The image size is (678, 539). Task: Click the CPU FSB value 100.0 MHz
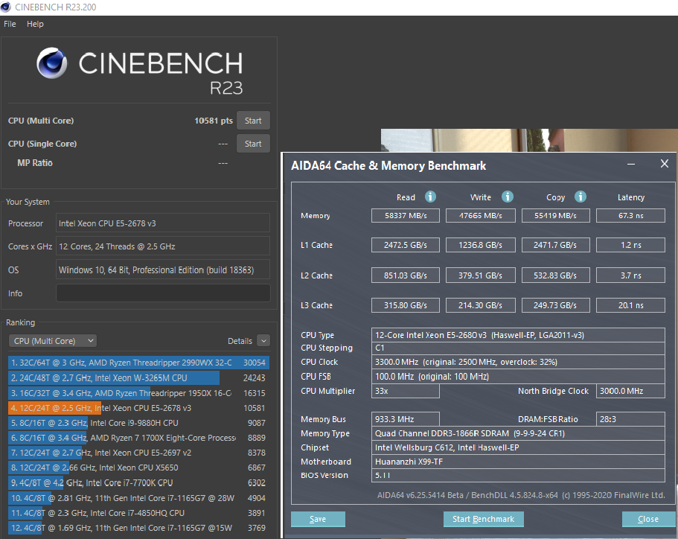tap(518, 377)
